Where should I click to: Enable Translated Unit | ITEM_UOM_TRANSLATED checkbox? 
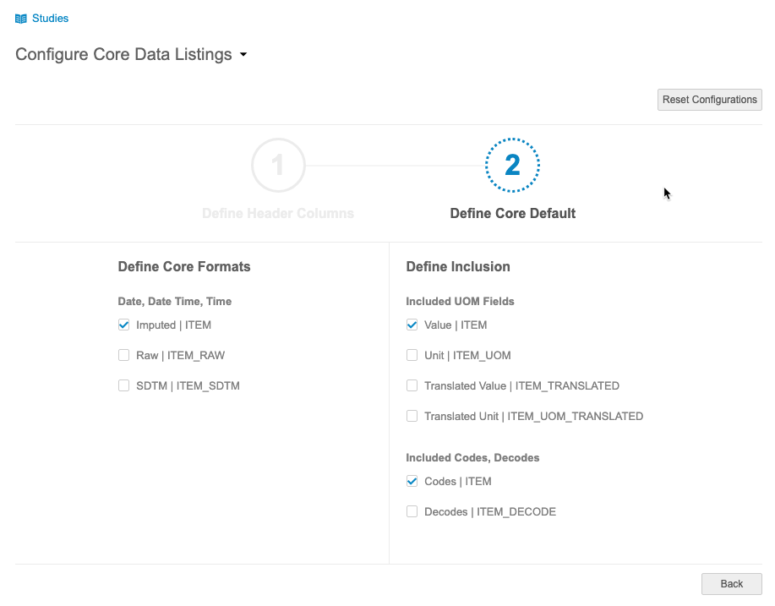point(412,416)
